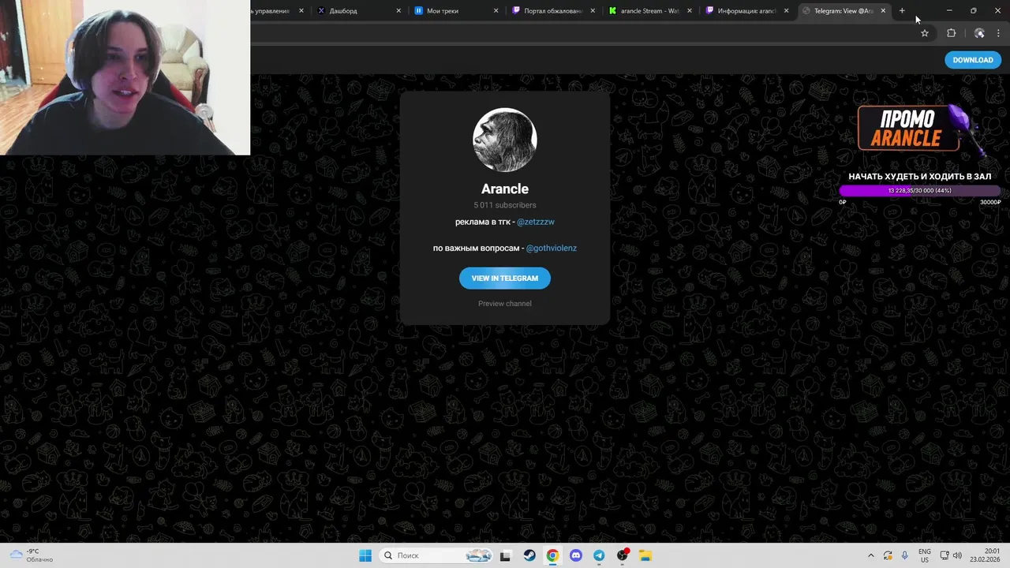Image resolution: width=1010 pixels, height=568 pixels.
Task: Open the Chrome profile avatar
Action: pyautogui.click(x=979, y=33)
